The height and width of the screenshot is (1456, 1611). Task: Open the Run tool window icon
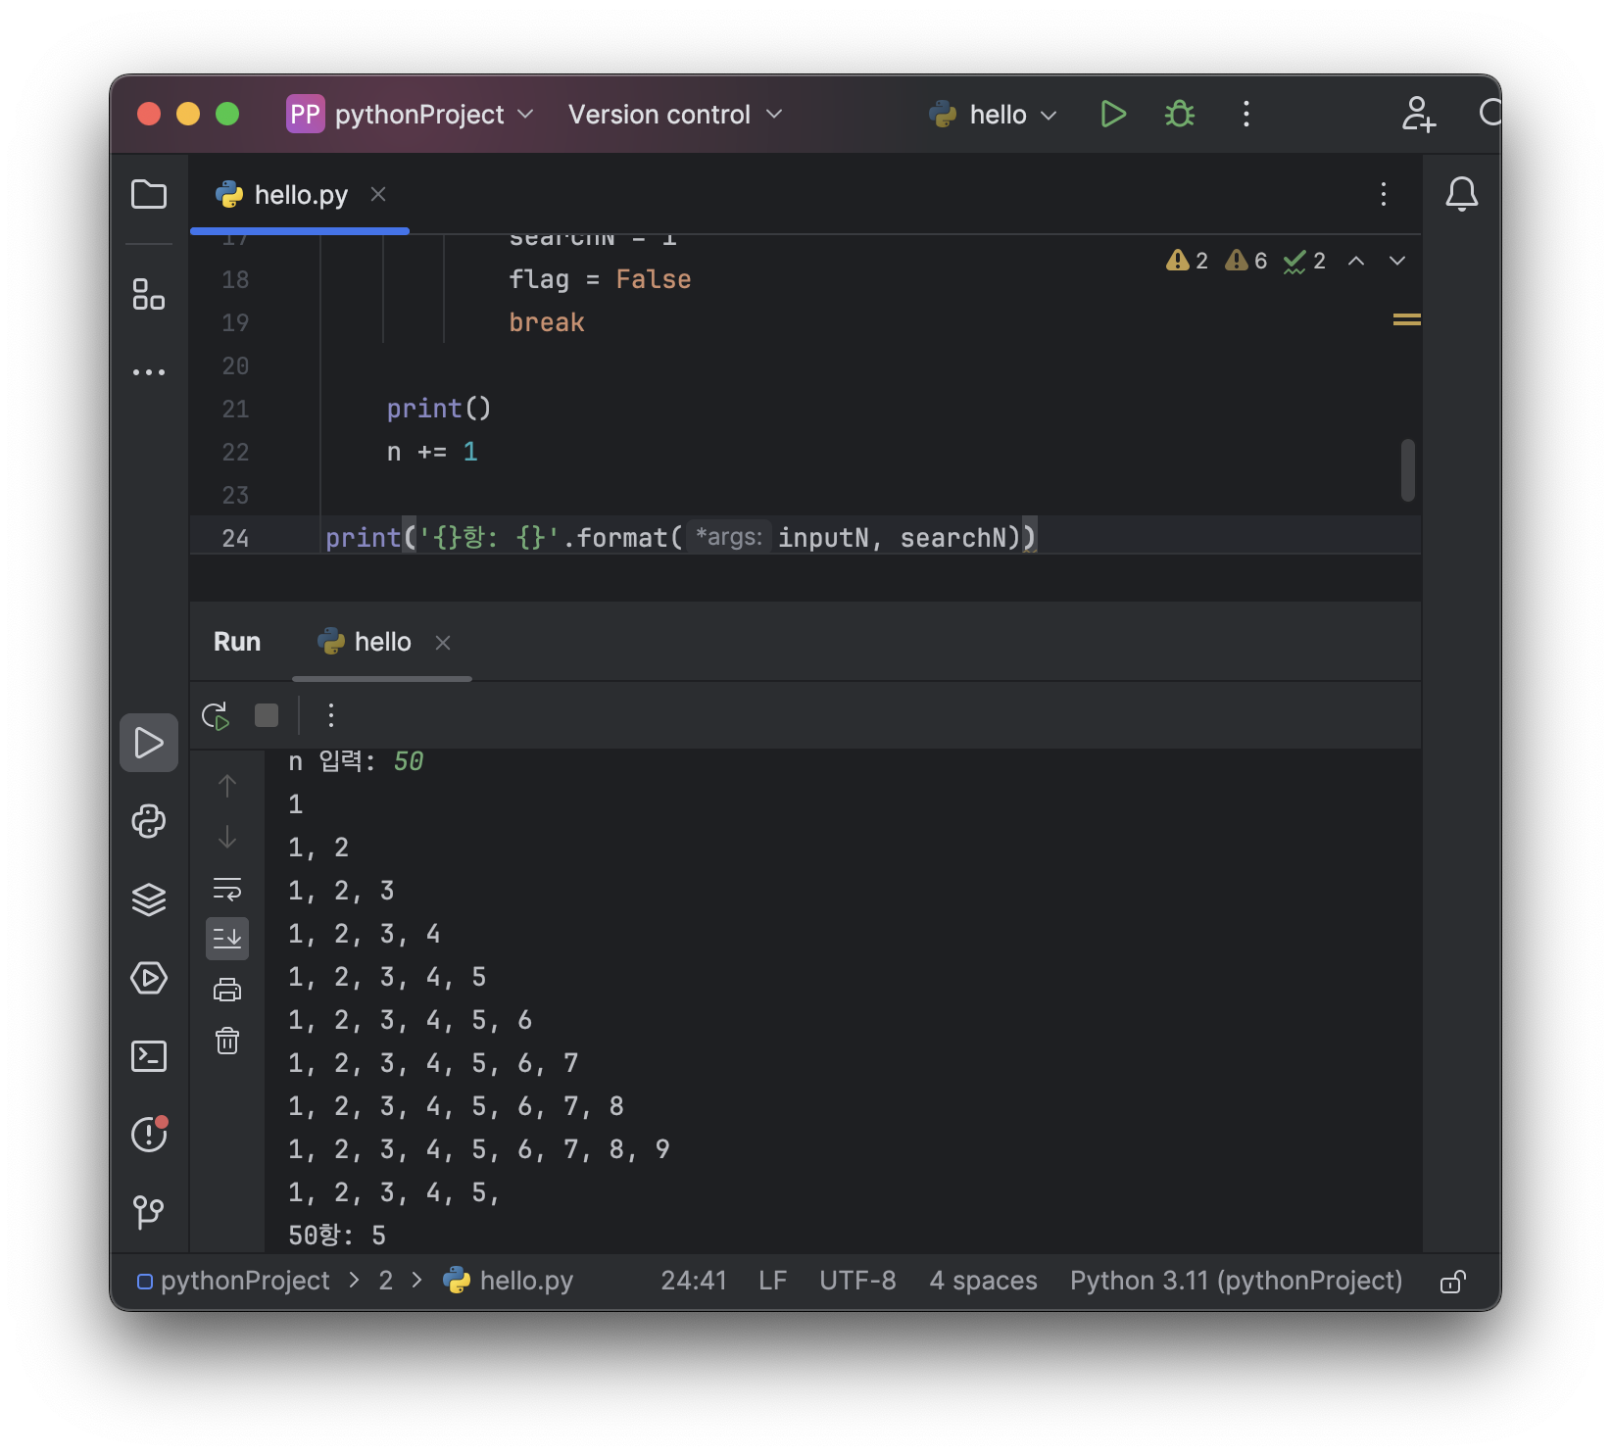(x=149, y=743)
